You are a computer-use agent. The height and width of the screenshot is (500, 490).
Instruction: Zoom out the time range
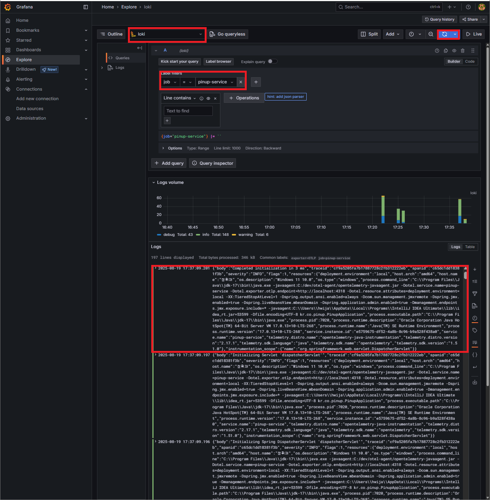431,34
